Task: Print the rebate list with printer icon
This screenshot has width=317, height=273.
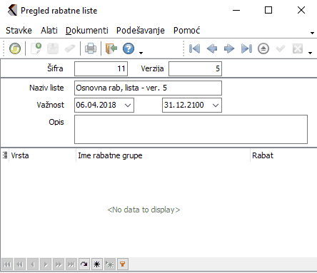Action: coord(91,48)
